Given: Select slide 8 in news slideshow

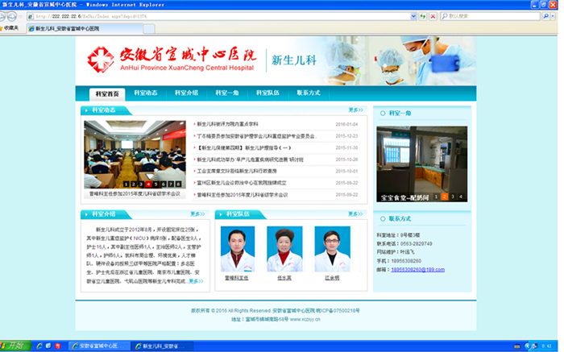Looking at the screenshot, I should coord(179,184).
